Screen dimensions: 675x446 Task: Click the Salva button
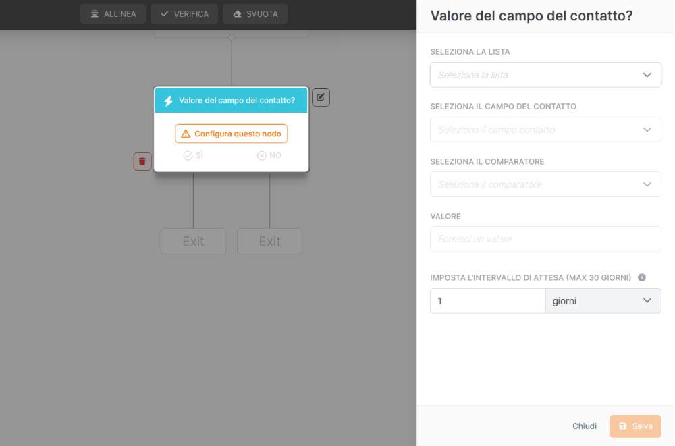tap(635, 426)
